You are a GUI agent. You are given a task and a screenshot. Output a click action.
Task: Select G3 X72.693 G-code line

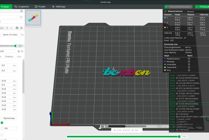(189, 117)
